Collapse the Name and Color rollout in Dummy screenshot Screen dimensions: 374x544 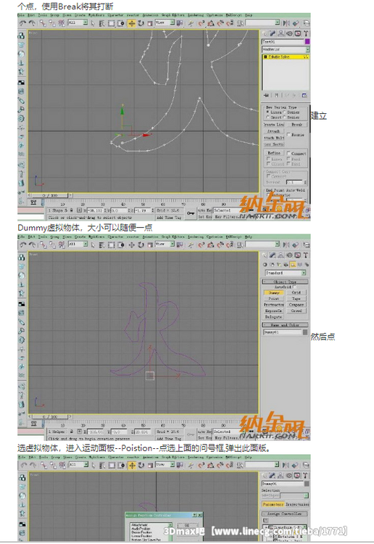[x=286, y=325]
